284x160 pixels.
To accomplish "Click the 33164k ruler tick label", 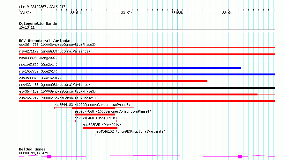I will (228, 13).
